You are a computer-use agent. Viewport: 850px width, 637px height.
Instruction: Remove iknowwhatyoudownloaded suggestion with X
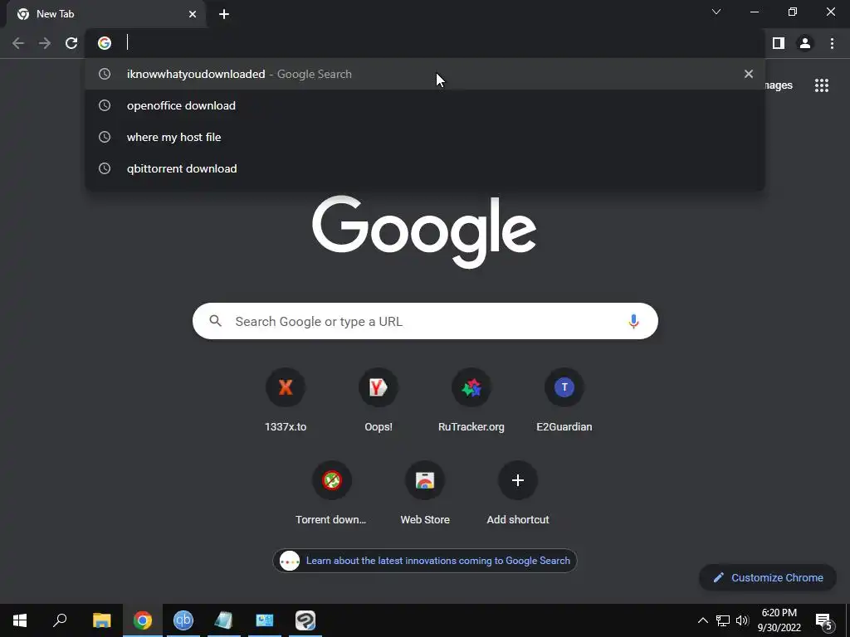749,74
